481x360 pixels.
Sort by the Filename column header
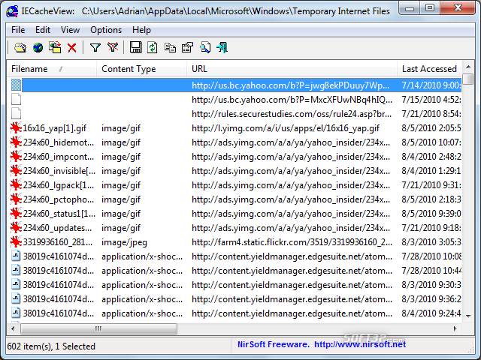(52, 69)
